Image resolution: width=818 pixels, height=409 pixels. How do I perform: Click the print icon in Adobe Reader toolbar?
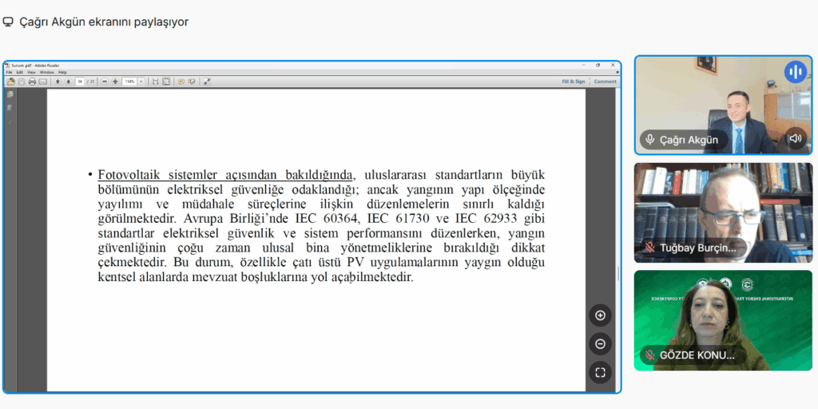click(32, 81)
